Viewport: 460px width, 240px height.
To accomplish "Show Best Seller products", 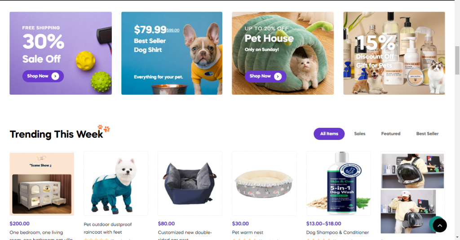I will tap(427, 134).
